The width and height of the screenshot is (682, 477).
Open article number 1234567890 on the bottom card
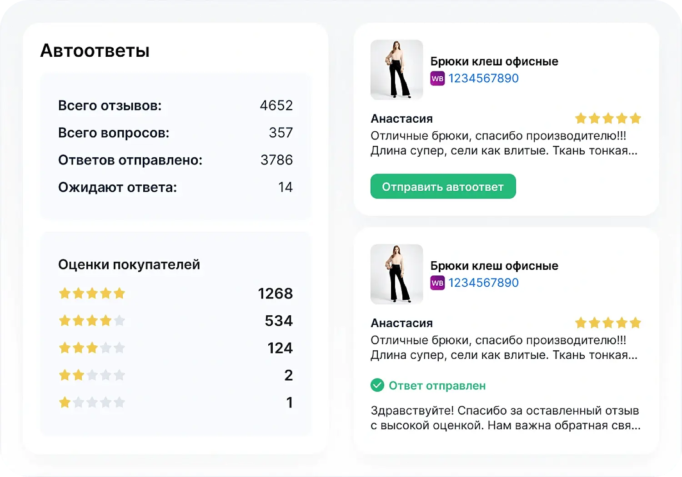click(x=483, y=283)
